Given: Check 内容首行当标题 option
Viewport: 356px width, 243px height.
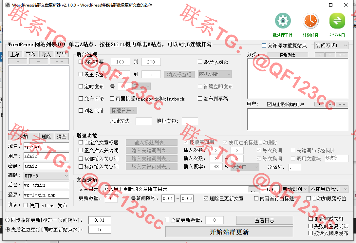Looking at the screenshot, I should pos(256,198).
